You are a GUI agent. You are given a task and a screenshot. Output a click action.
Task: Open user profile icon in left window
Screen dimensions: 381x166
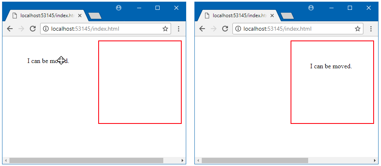119,8
